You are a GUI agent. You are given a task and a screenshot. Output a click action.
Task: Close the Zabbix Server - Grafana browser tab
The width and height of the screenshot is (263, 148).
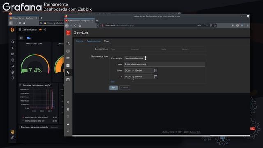37,18
